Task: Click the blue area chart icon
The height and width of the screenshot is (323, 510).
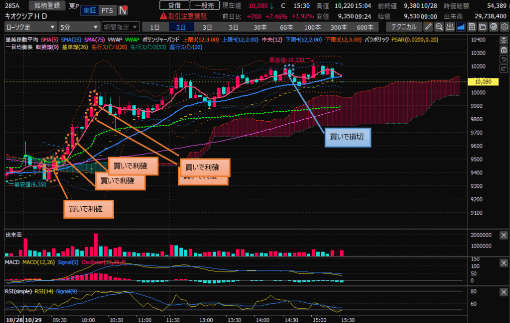Action: [x=461, y=27]
